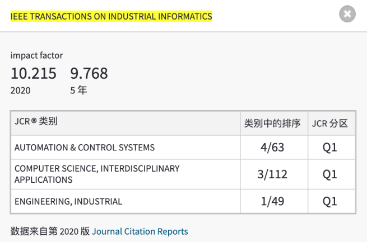The image size is (367, 242).
Task: Click the 3/112 ranking cell
Action: coord(272,174)
